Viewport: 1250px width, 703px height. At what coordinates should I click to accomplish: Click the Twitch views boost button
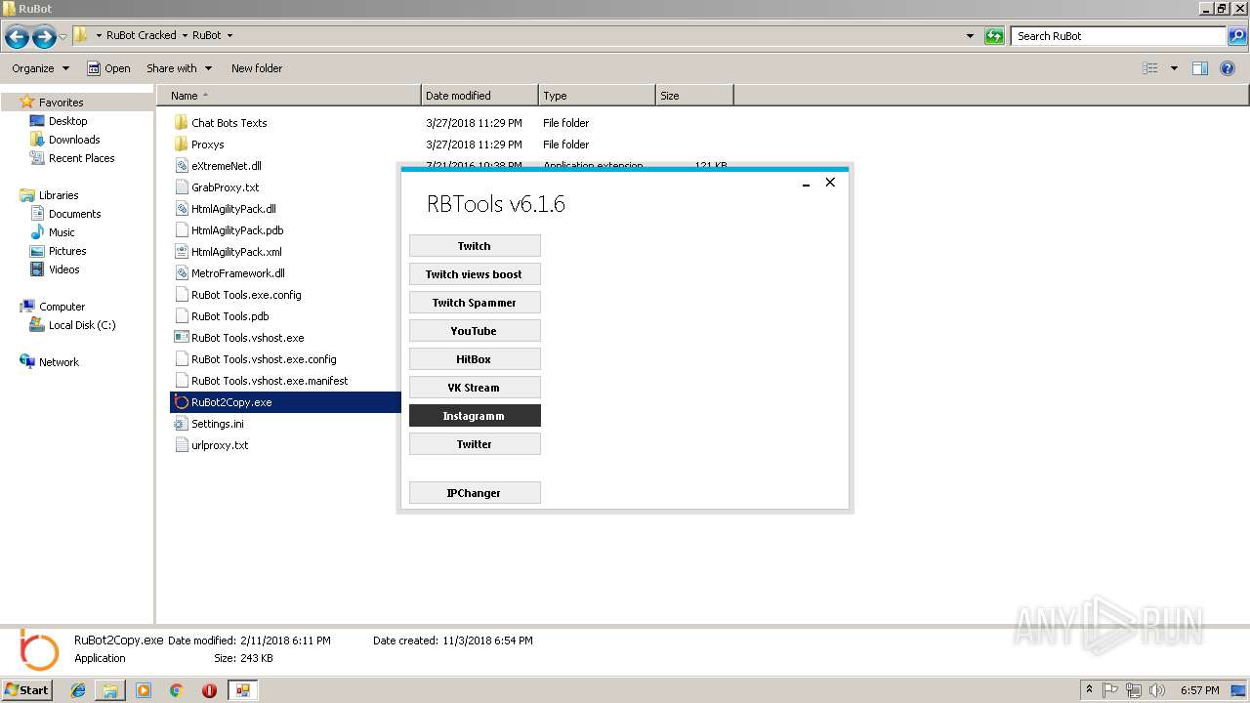475,274
